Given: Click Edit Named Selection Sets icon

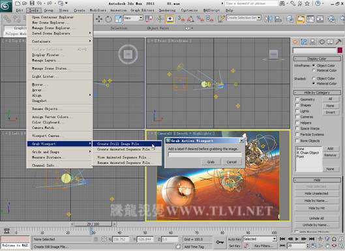Looking at the screenshot, I should (x=221, y=20).
